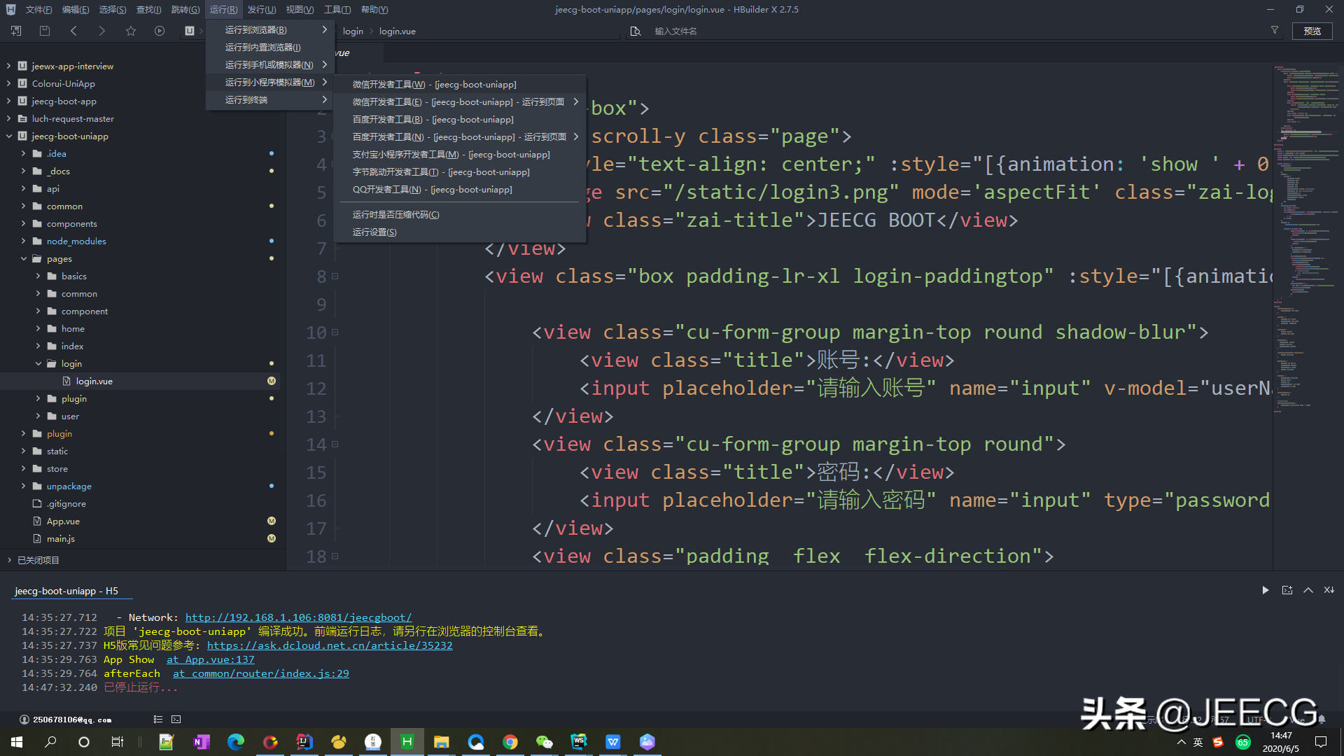Viewport: 1344px width, 756px height.
Task: Open App.vue in the project tree
Action: pos(63,521)
